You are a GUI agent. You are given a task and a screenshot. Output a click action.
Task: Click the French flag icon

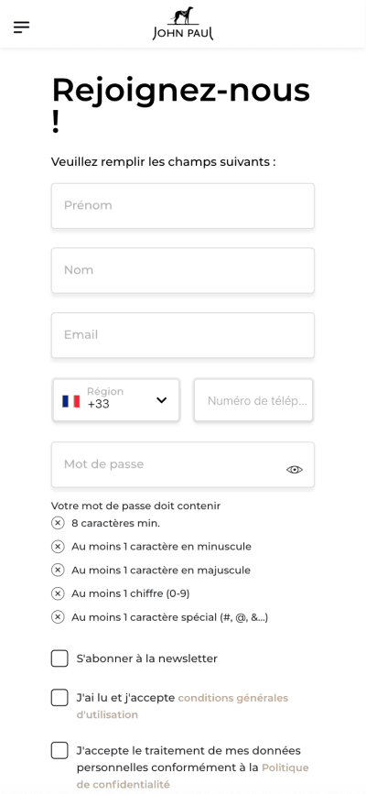tap(70, 401)
